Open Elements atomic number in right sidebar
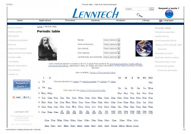The image size is (191, 134). coord(167,58)
